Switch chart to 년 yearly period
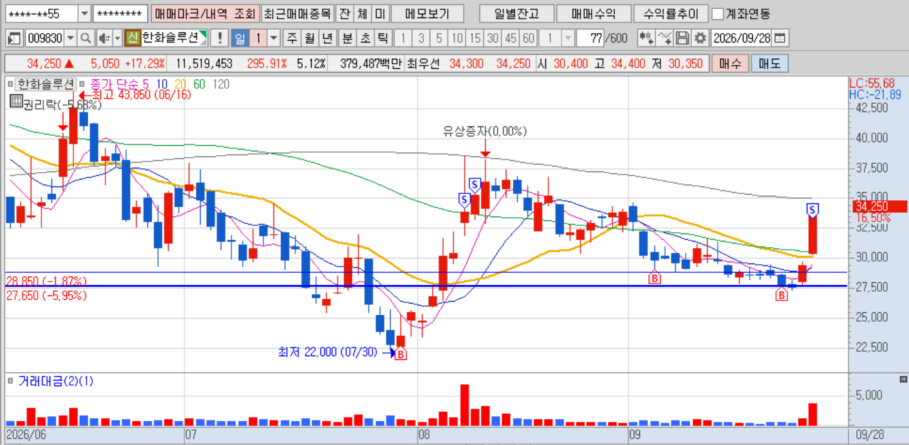Screen dimensions: 909x445 (x=327, y=38)
